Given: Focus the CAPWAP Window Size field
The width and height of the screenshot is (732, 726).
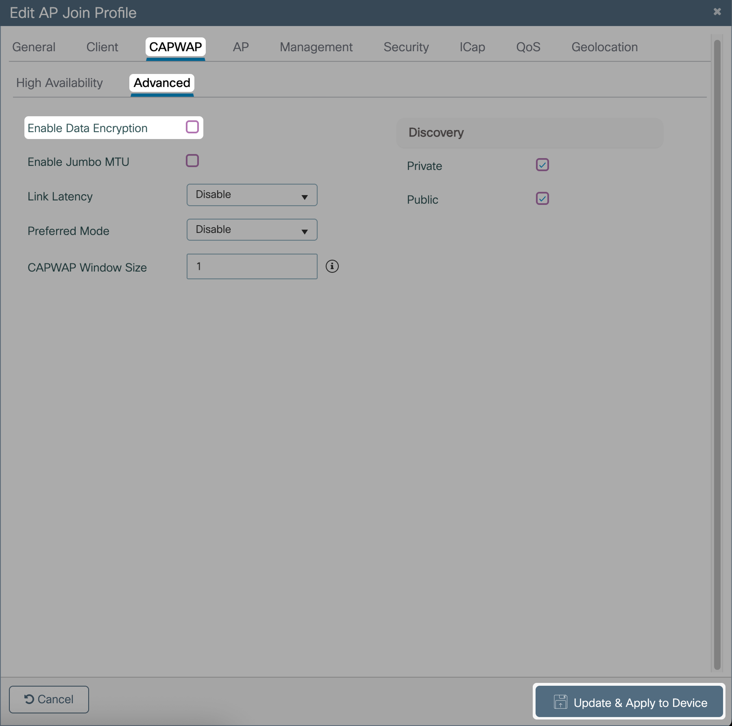Looking at the screenshot, I should 252,267.
